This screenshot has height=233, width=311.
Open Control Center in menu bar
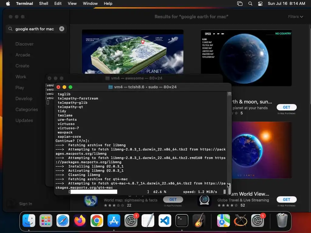pos(260,4)
